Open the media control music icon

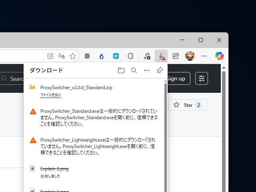(147, 56)
